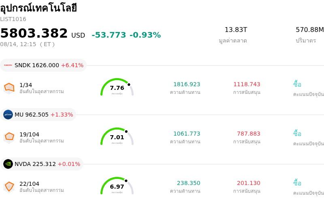Click the MU 7.01 score gauge

point(117,136)
